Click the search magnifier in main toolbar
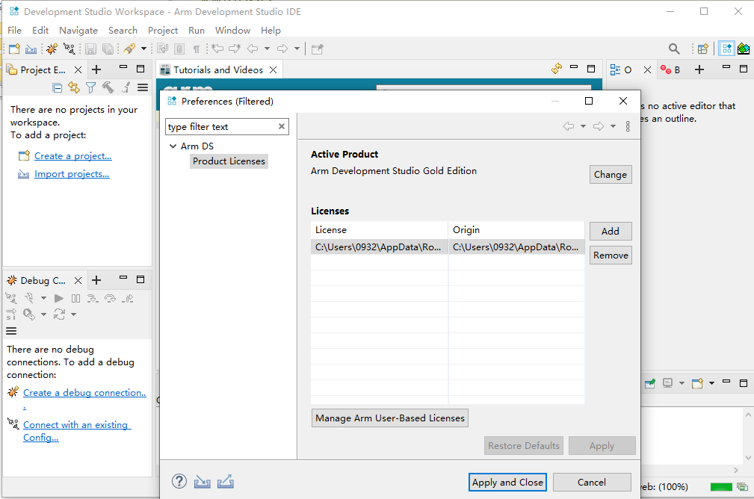 tap(674, 49)
